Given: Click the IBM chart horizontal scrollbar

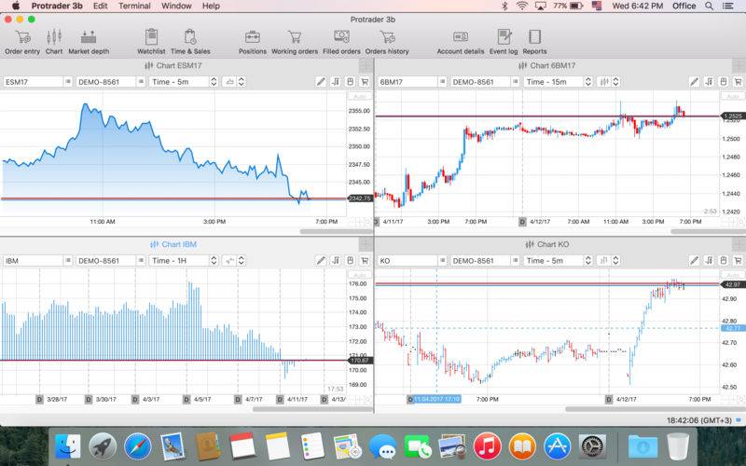Looking at the screenshot, I should [312, 409].
